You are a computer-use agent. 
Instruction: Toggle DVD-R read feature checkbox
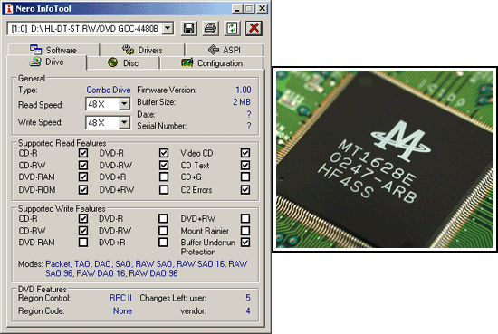[164, 153]
